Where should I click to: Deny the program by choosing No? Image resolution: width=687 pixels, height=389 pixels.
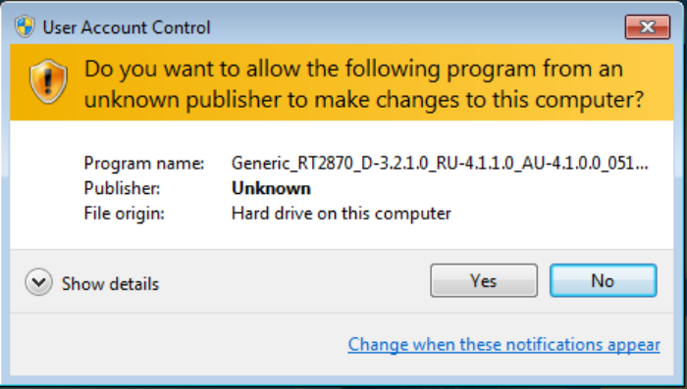[604, 280]
